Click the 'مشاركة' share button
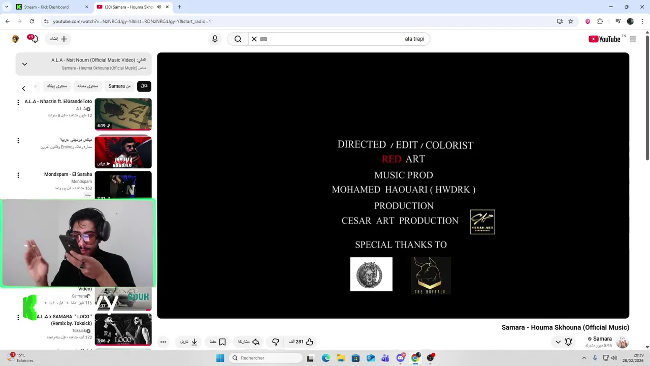Screen dimensions: 650x366 (x=249, y=342)
